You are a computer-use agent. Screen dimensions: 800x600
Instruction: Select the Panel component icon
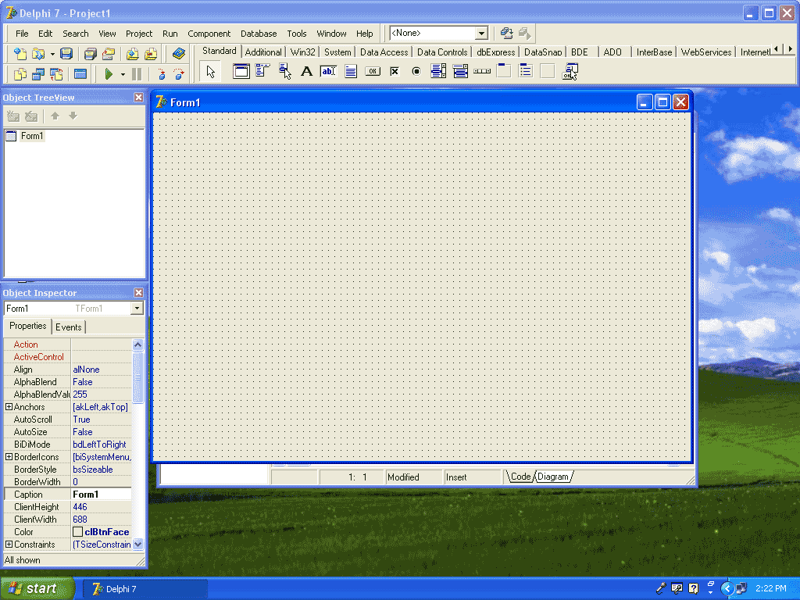click(x=548, y=71)
